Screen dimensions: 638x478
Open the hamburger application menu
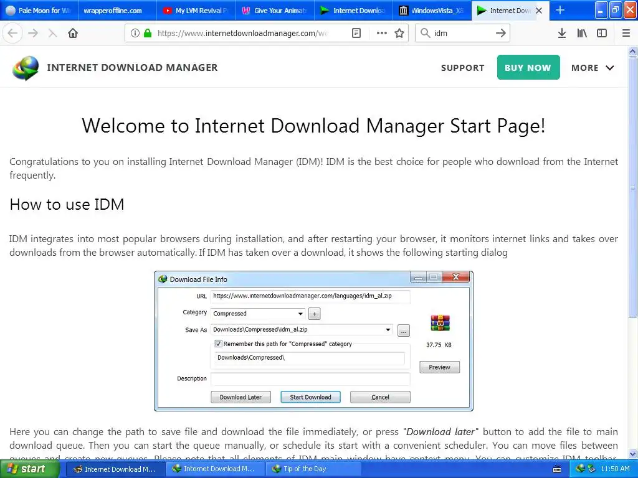click(x=626, y=33)
